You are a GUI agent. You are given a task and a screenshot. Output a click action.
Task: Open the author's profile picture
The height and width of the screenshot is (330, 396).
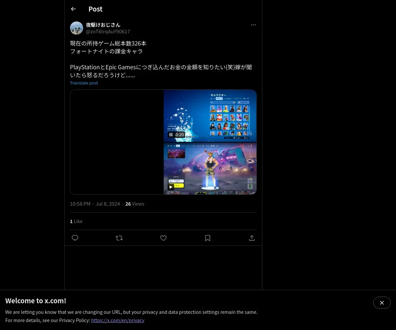pyautogui.click(x=77, y=28)
